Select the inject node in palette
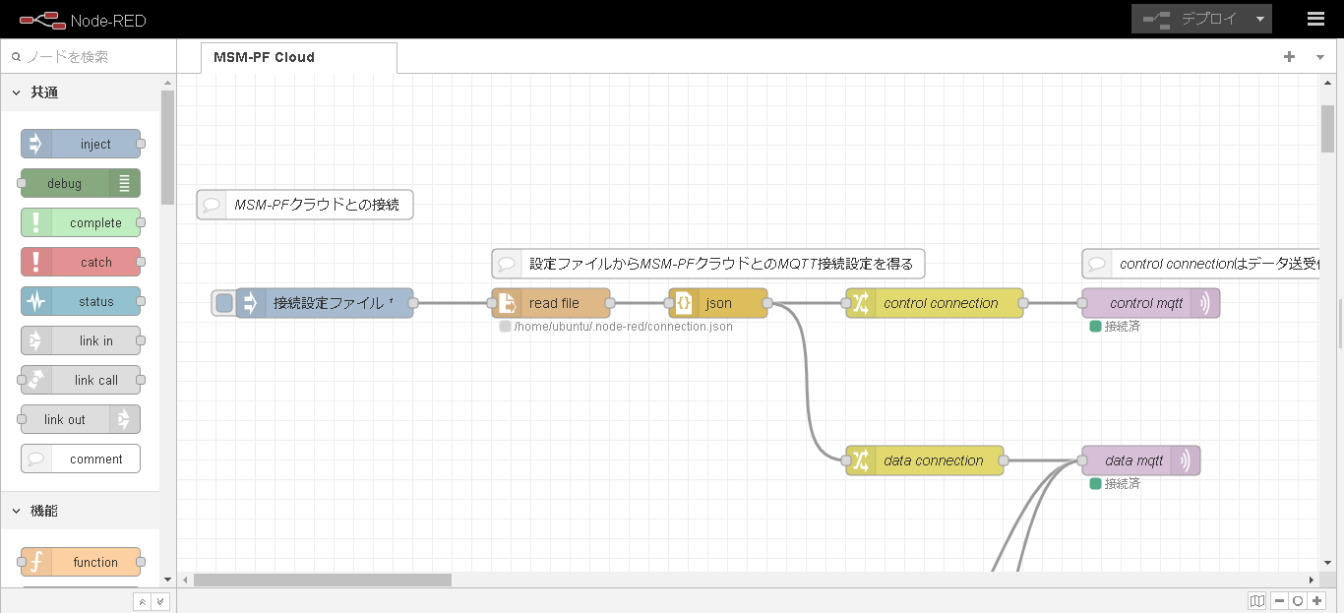The width and height of the screenshot is (1344, 613). [x=81, y=144]
